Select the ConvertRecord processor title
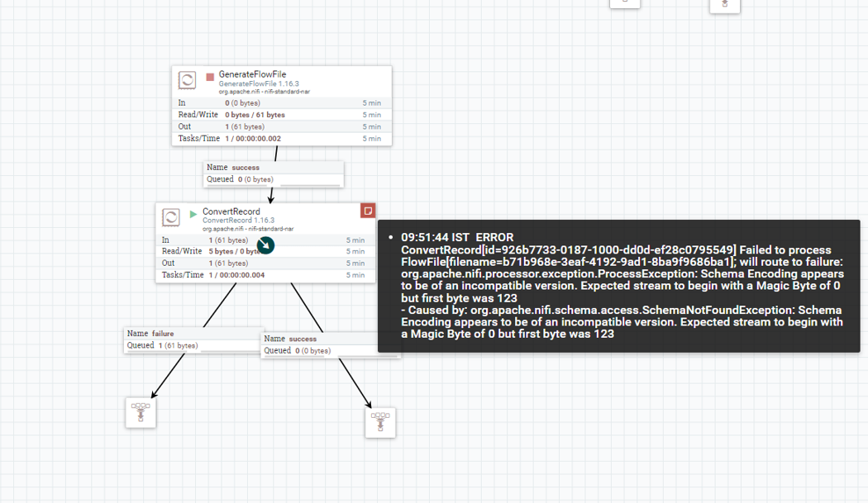Viewport: 868px width, 503px height. click(x=231, y=211)
